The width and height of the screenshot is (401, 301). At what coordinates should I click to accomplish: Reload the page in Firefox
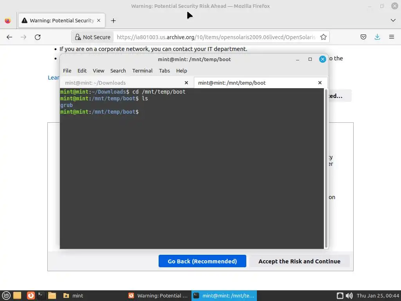38,37
